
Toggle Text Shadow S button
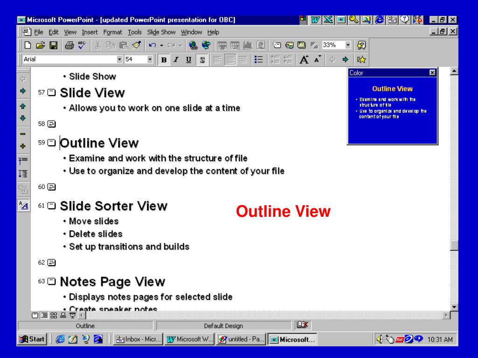[x=202, y=60]
